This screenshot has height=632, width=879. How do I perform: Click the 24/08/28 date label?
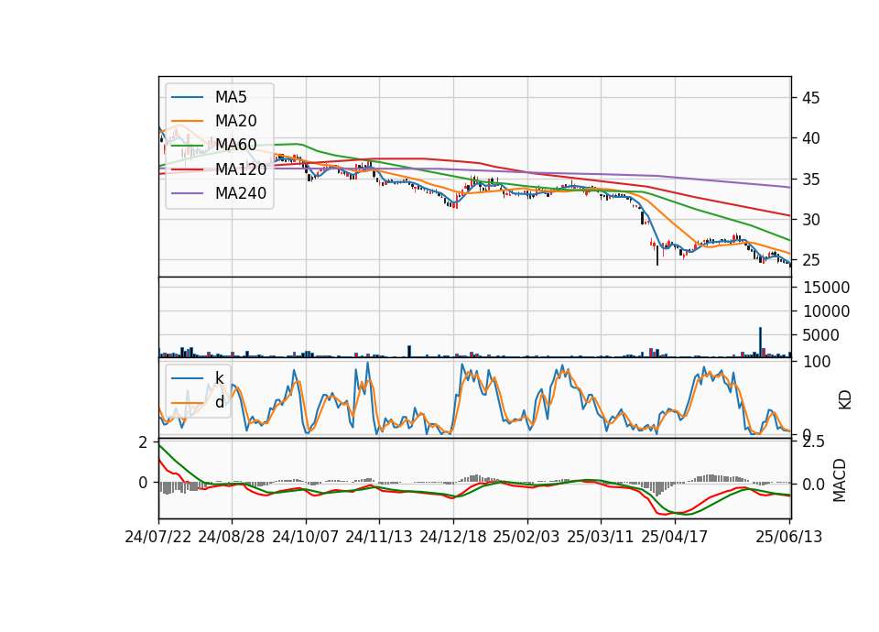coord(232,537)
